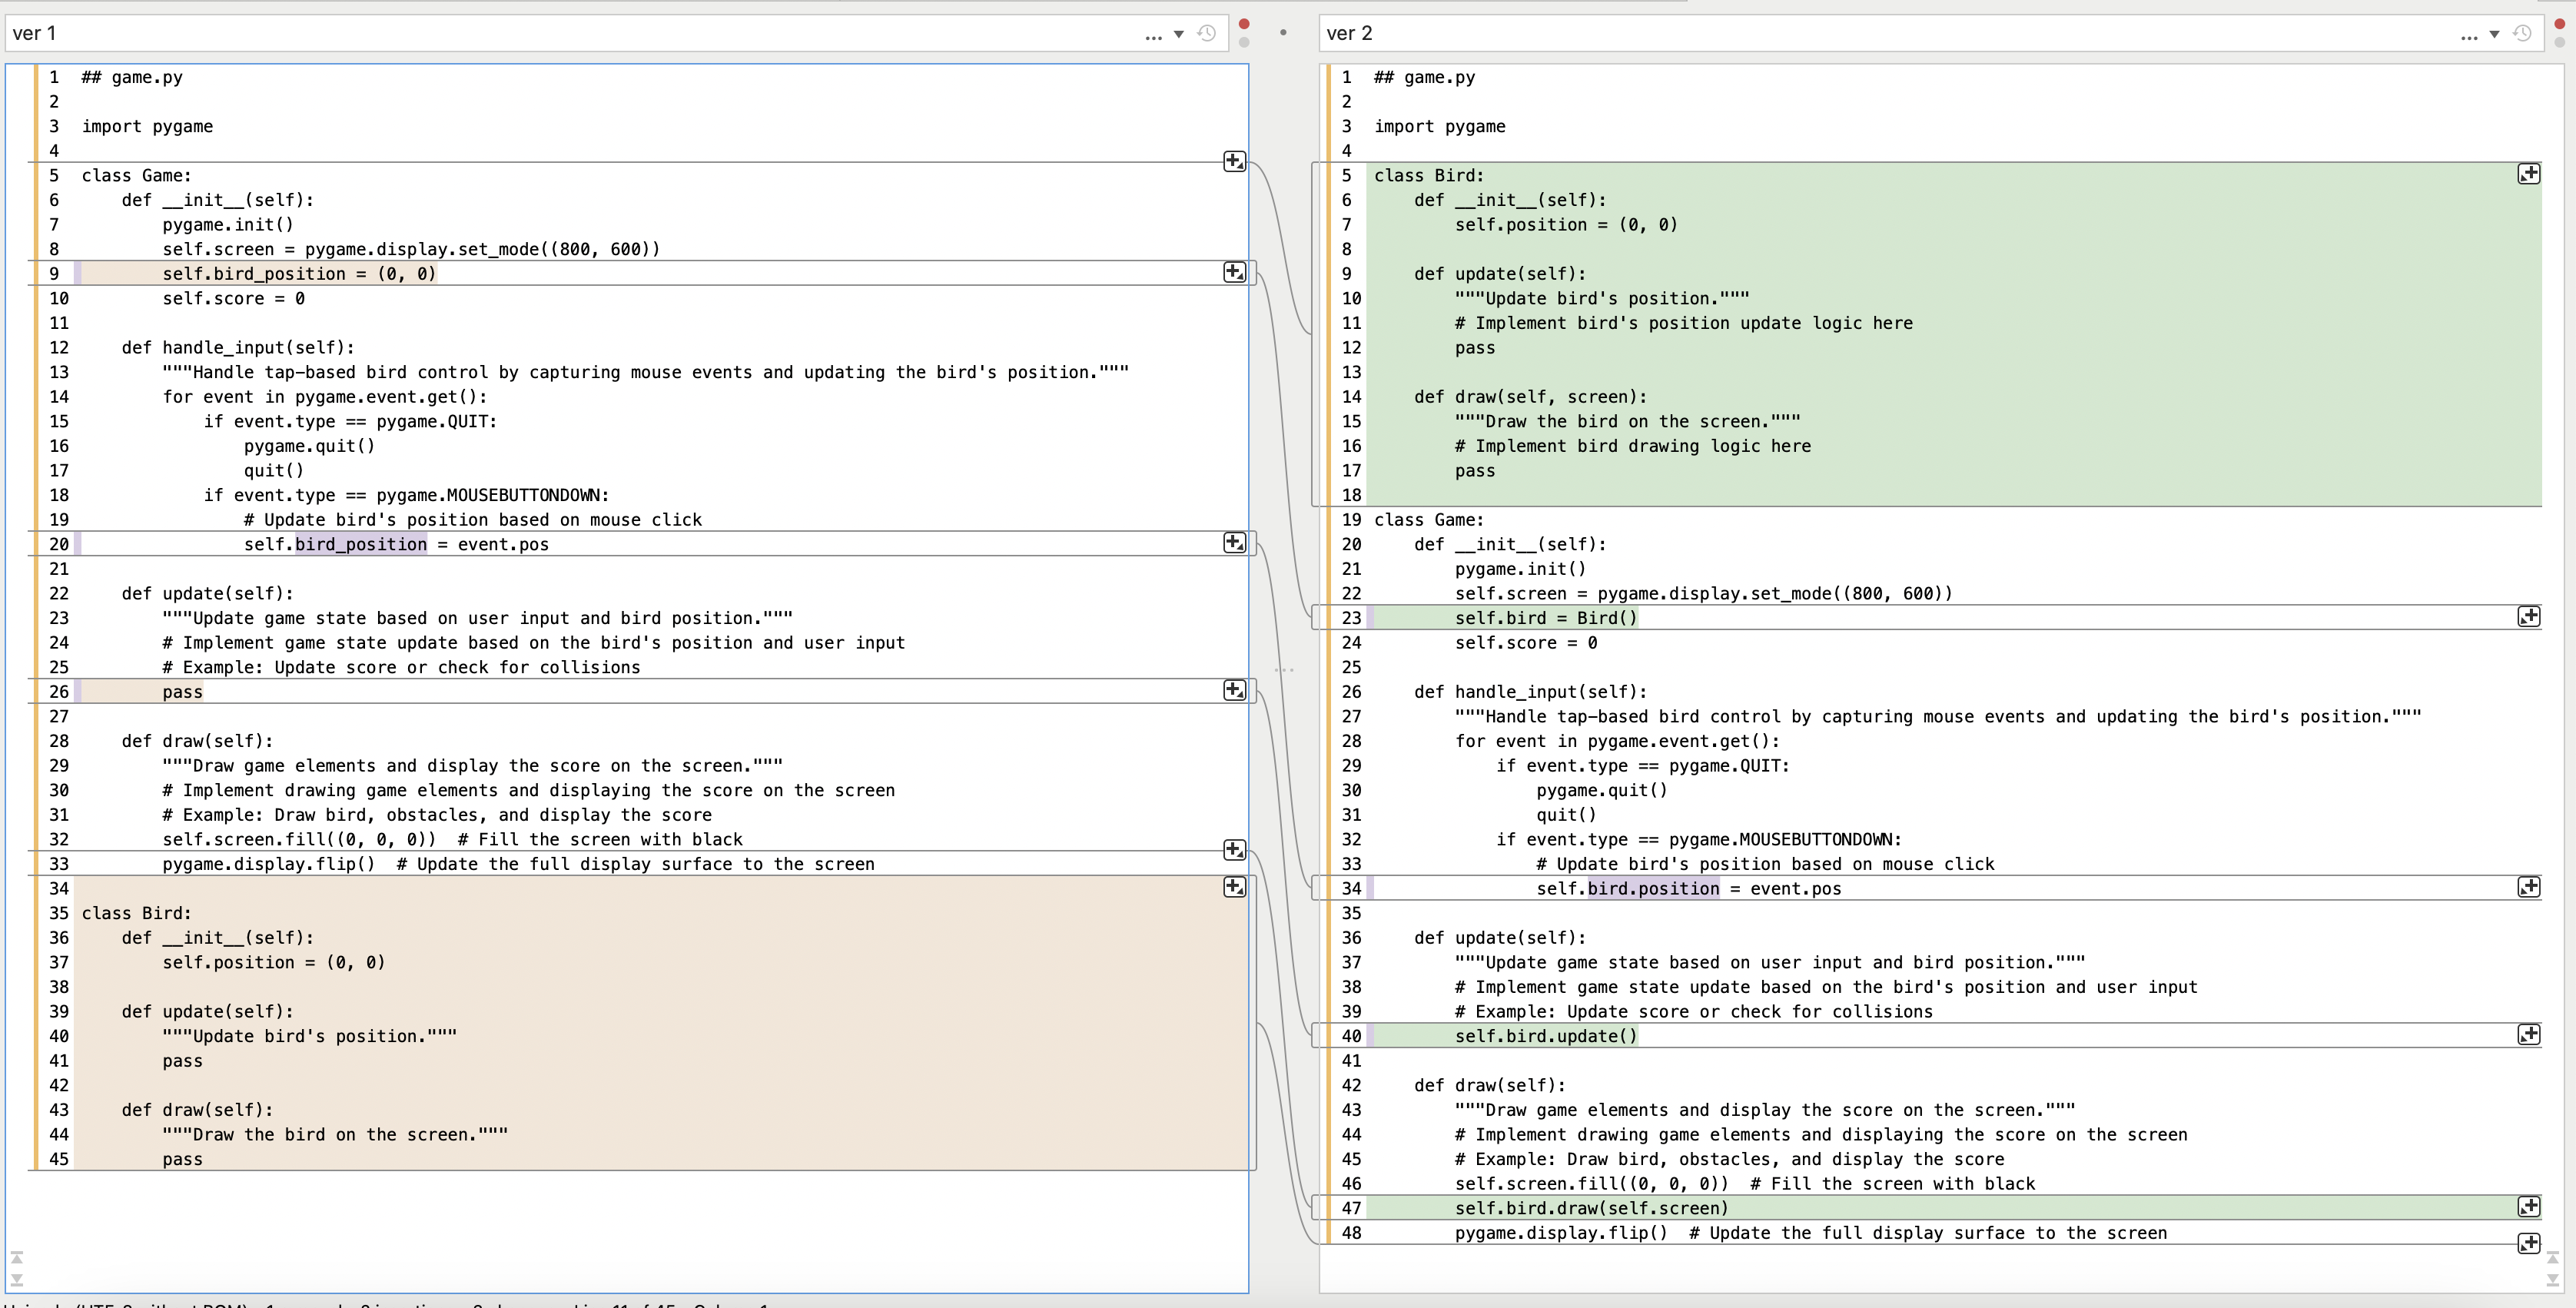Jump to last difference arrow in the right pane
This screenshot has height=1308, width=2576.
click(2552, 1279)
